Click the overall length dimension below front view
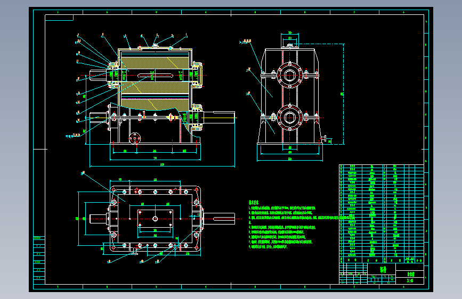 tap(162, 165)
